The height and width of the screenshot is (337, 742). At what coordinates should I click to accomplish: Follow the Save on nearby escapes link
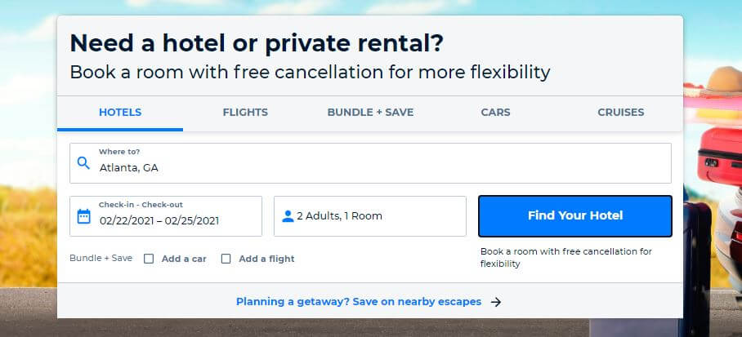(x=359, y=302)
